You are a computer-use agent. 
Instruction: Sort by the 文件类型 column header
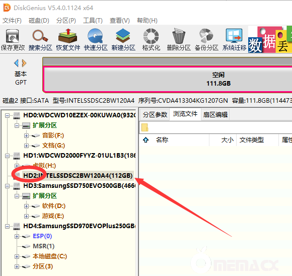251,140
